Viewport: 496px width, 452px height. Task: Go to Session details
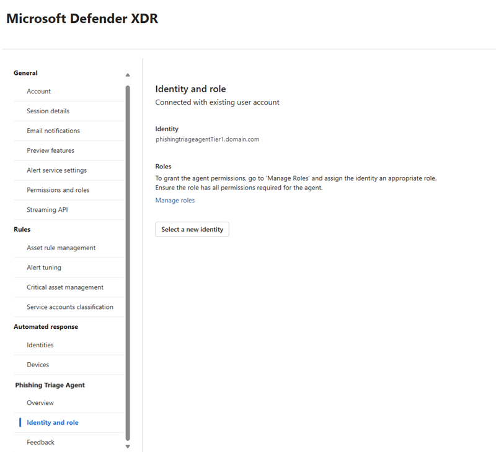[x=48, y=111]
